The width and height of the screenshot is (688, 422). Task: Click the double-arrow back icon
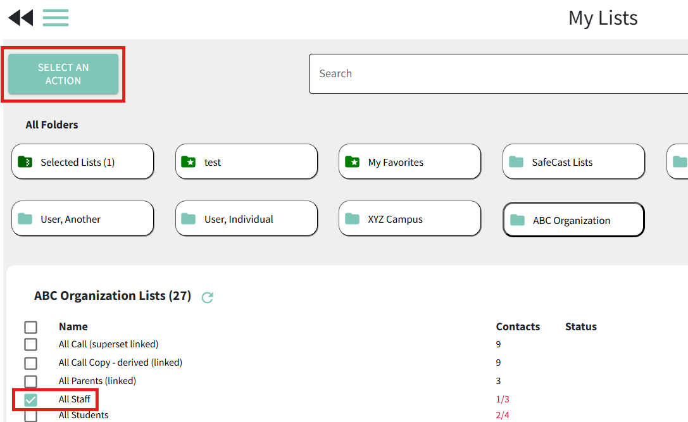point(21,18)
